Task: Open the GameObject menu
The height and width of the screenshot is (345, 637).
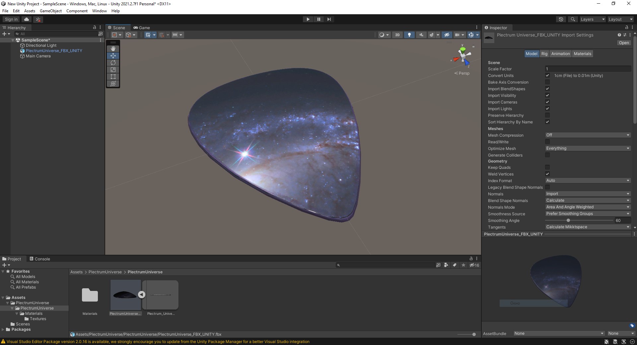Action: point(50,11)
